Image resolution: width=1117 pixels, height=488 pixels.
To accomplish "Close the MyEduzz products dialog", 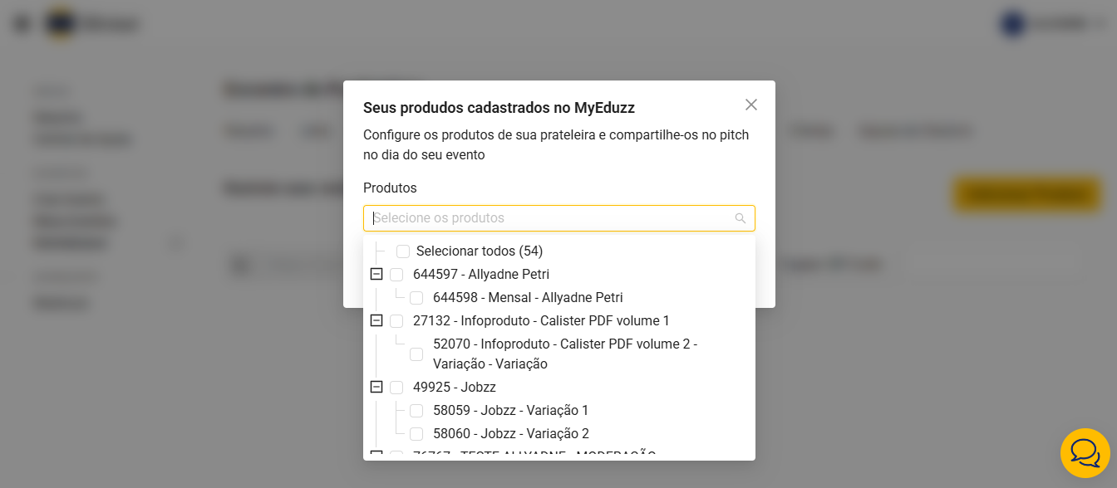I will (751, 105).
